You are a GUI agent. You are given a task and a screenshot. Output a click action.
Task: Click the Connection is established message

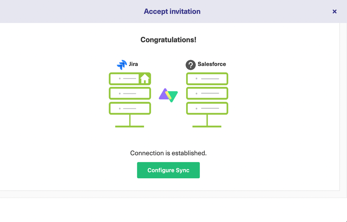168,153
